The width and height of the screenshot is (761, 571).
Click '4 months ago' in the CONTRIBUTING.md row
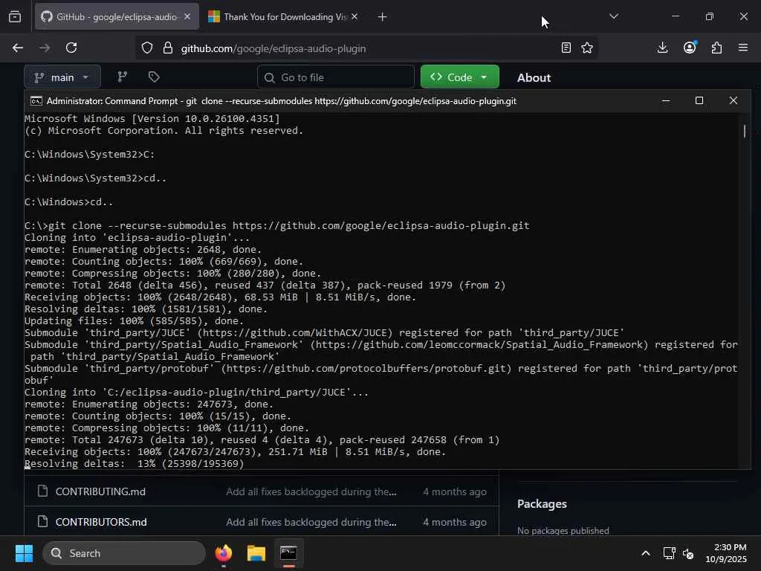(454, 491)
